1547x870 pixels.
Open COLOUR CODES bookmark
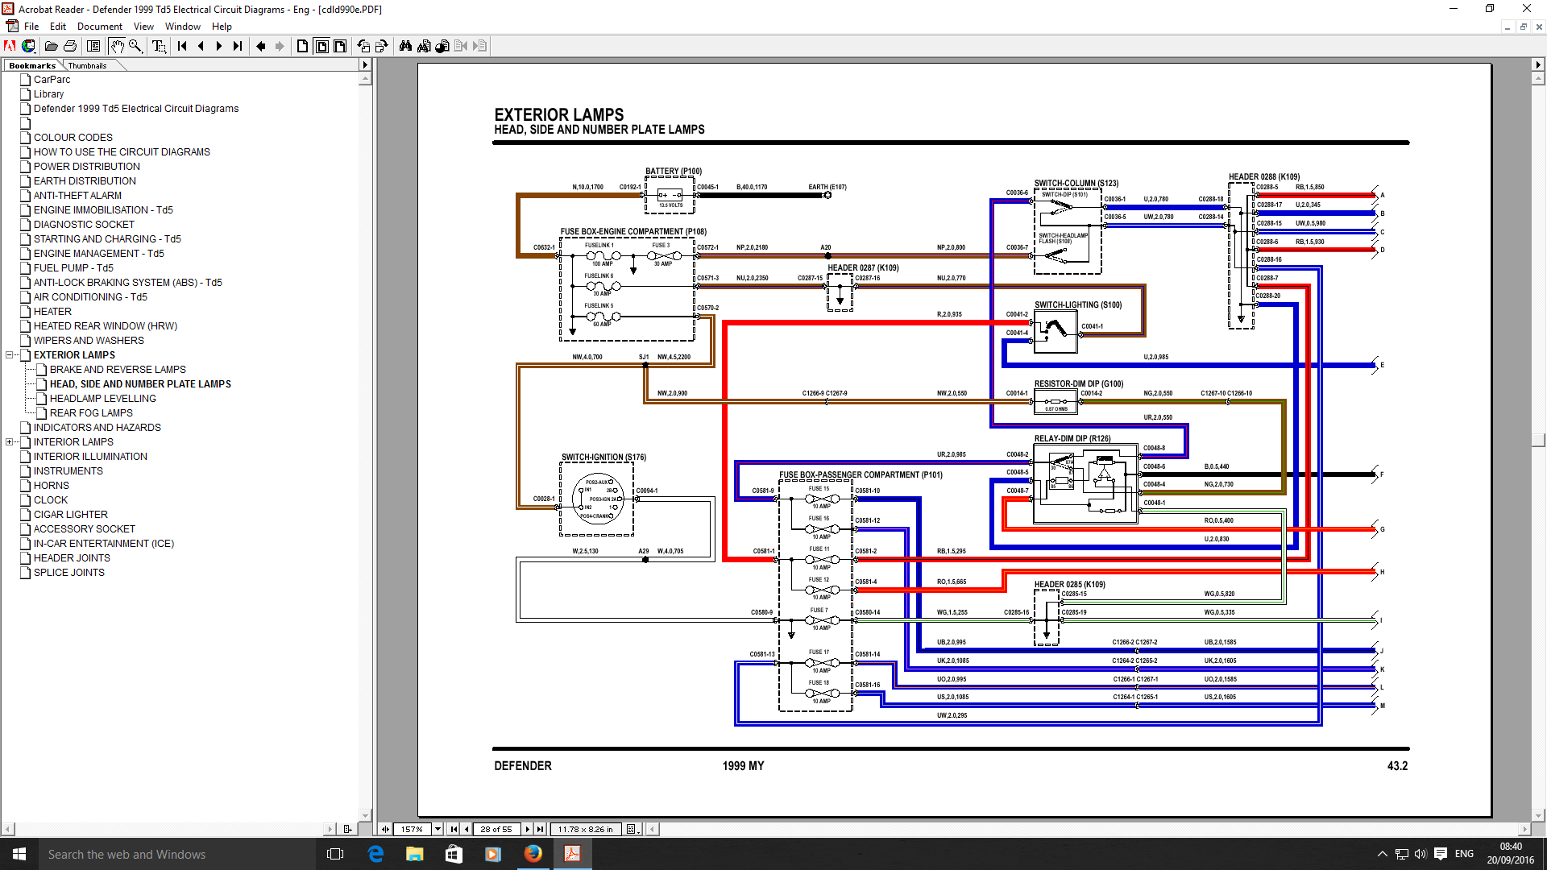coord(73,138)
